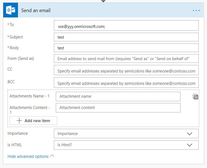Click the Attachments Content - 1 label
This screenshot has height=168, width=207.
[x=30, y=110]
